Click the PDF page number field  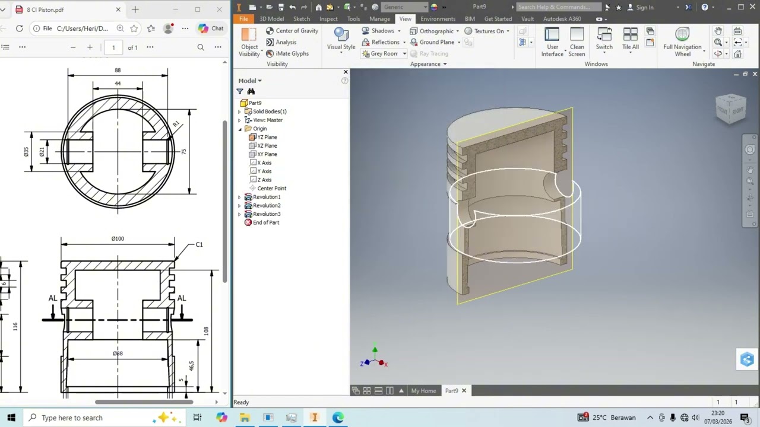(113, 47)
